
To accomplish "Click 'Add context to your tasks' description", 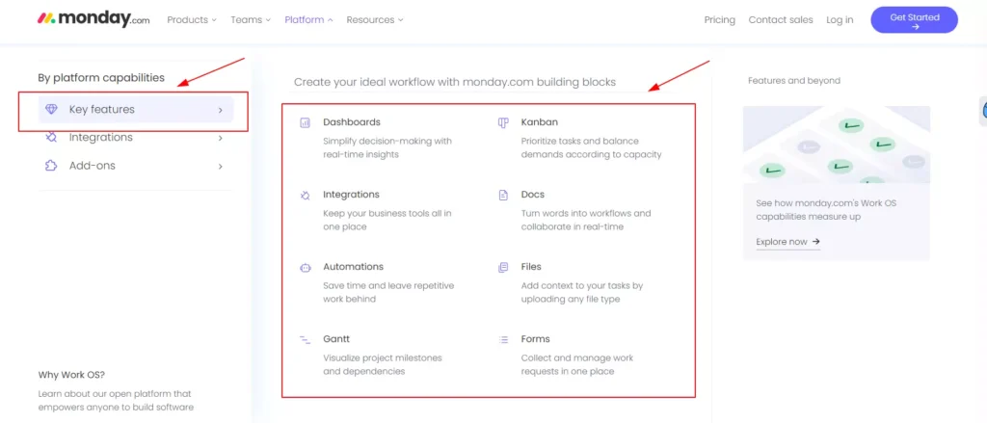I will point(582,293).
